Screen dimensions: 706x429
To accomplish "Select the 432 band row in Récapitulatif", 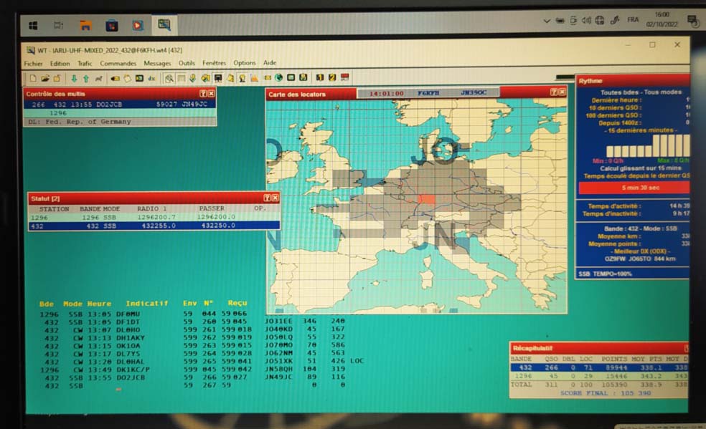I will coord(597,367).
